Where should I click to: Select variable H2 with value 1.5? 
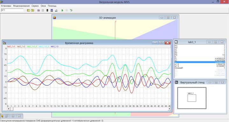(x=200, y=55)
